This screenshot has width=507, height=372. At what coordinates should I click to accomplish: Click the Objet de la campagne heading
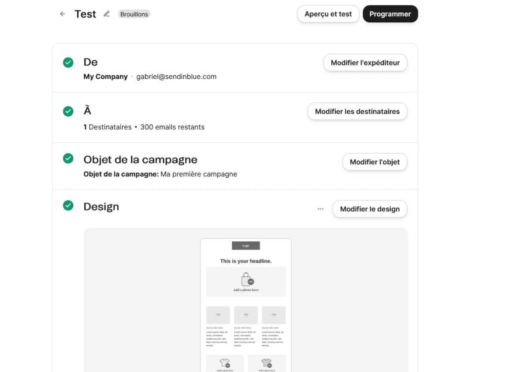click(x=140, y=159)
